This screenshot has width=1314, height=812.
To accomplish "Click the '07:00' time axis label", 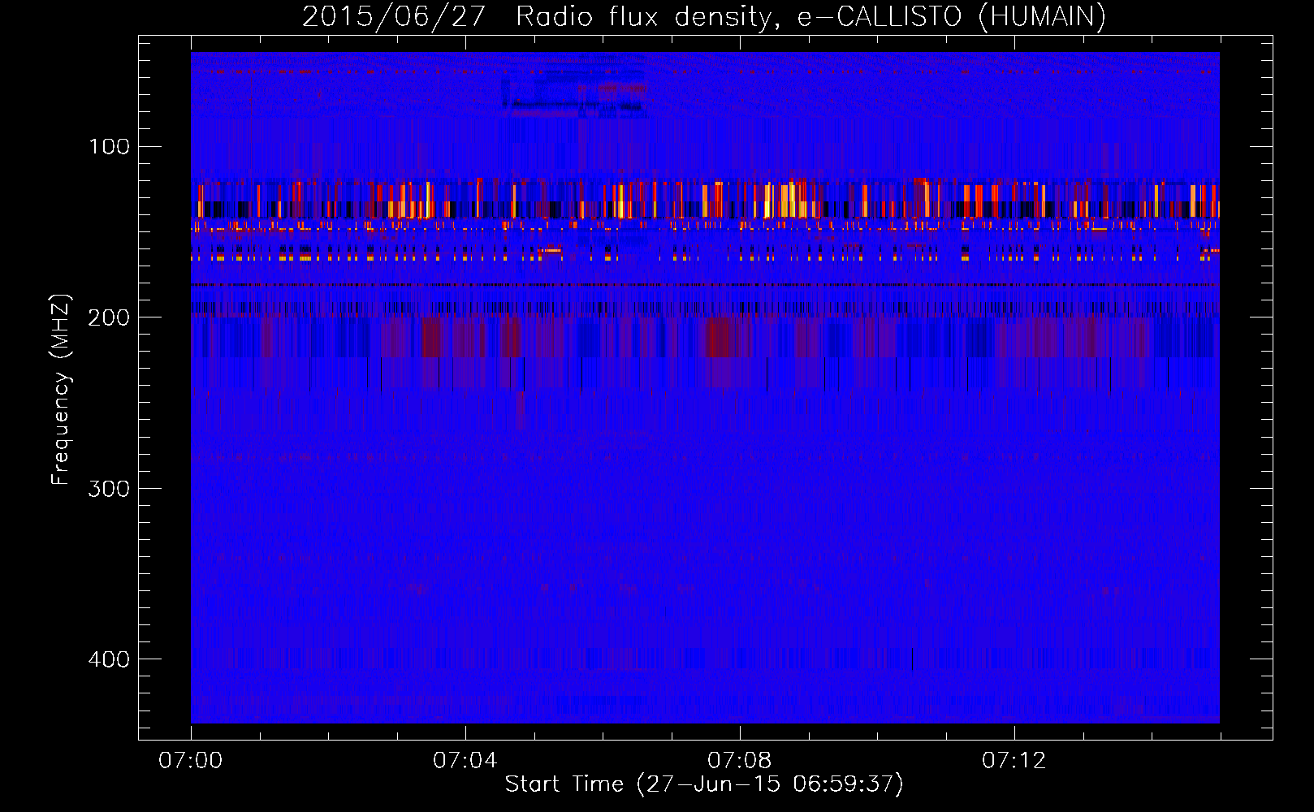I will click(190, 761).
